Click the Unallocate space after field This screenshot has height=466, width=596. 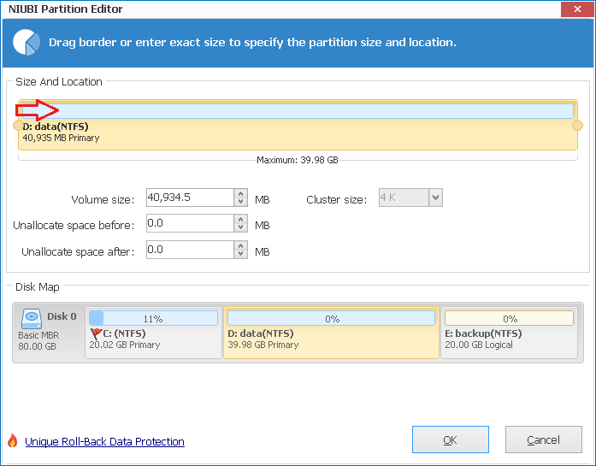point(190,250)
